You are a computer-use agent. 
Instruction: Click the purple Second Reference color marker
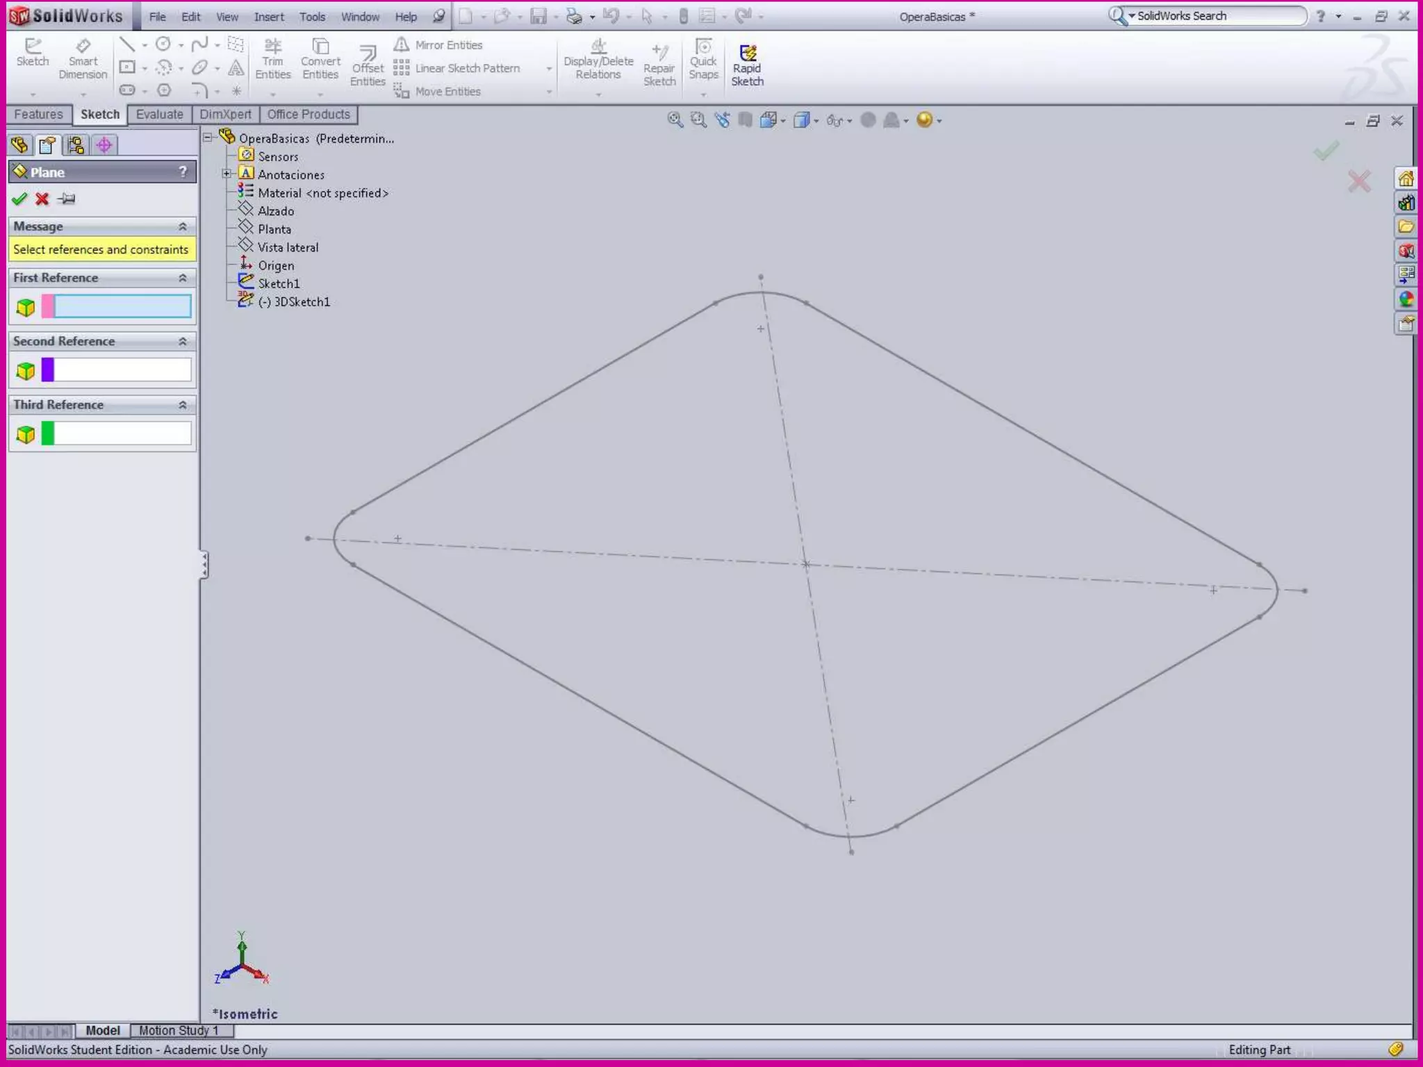[48, 370]
